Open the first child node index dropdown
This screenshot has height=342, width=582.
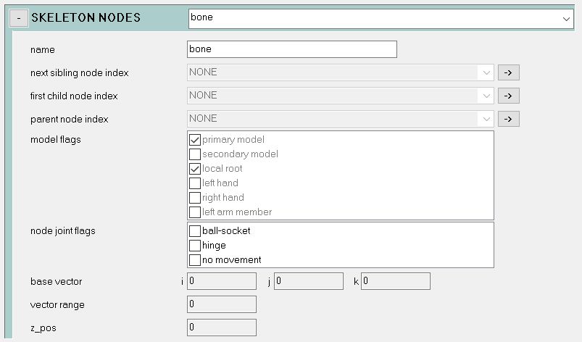tap(341, 96)
